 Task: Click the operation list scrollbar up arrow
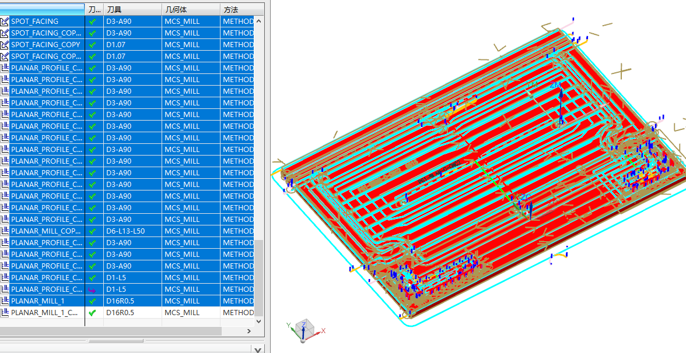click(258, 20)
